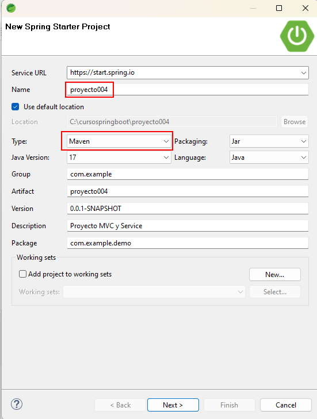Click the Packaging: label
Image resolution: width=317 pixels, height=419 pixels.
tap(191, 141)
